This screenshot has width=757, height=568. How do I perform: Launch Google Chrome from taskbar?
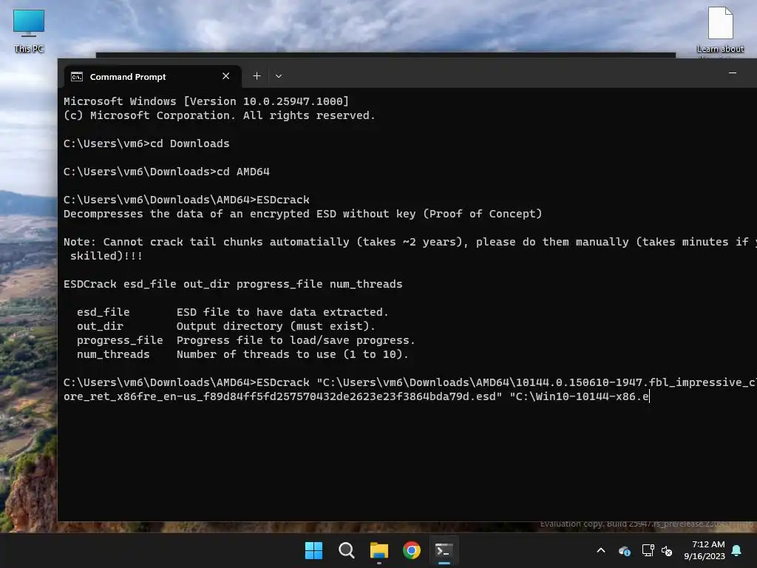click(x=411, y=550)
